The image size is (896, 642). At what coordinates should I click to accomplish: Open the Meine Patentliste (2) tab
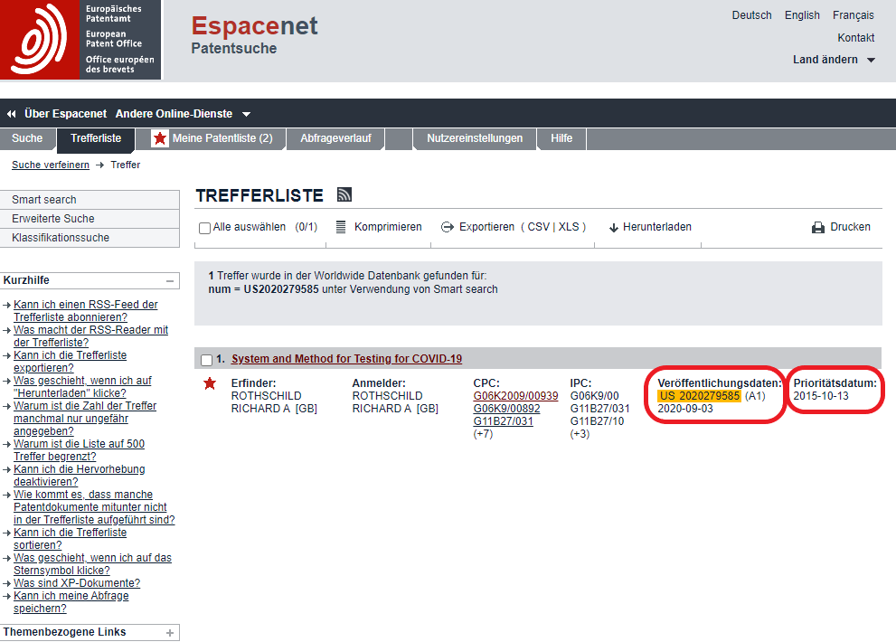coord(212,138)
